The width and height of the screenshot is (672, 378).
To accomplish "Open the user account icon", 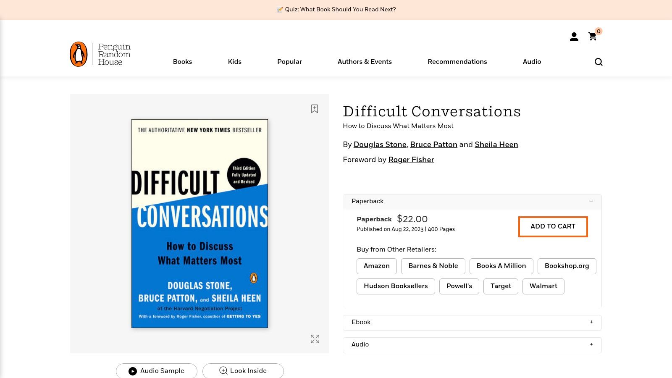I will [x=573, y=37].
